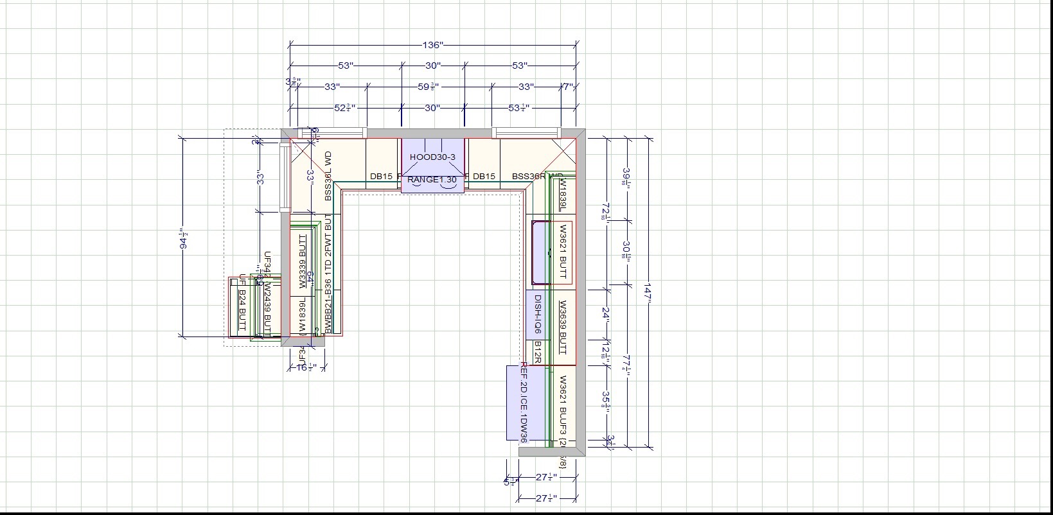Select the HOOD30-3 range hood

pos(432,157)
